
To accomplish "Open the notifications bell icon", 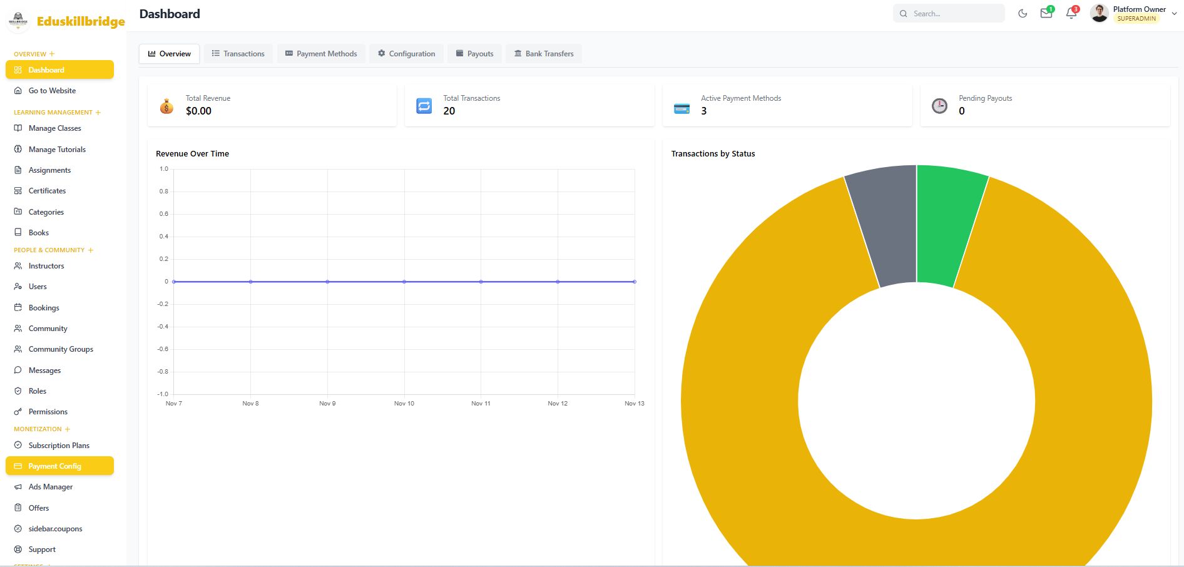I will tap(1071, 13).
